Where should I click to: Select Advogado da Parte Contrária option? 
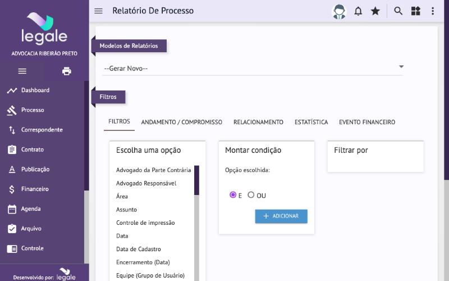pyautogui.click(x=153, y=170)
